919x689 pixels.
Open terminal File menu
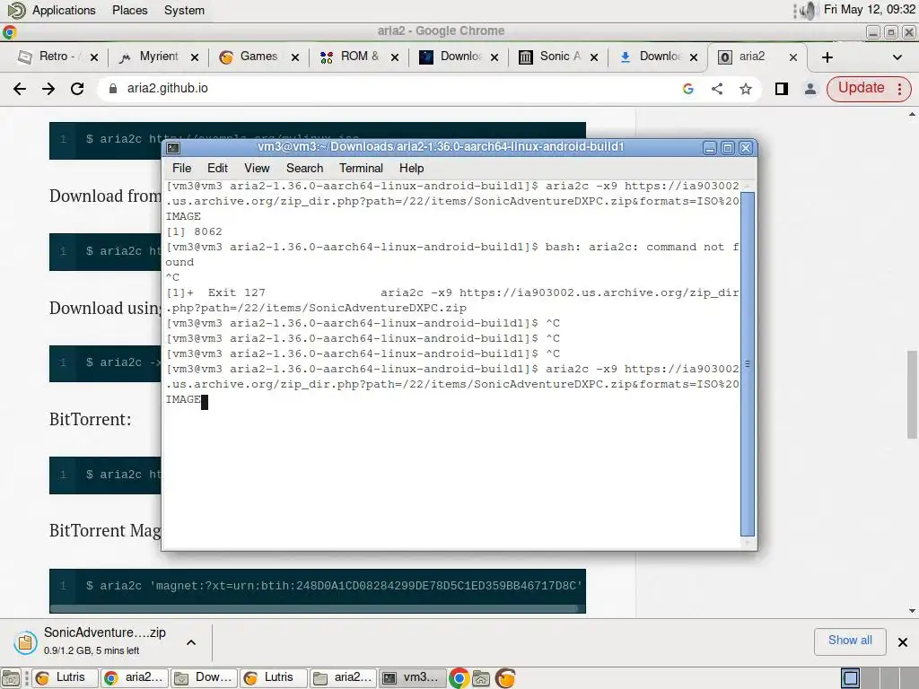(x=181, y=168)
